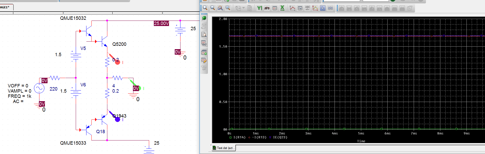Image resolution: width=485 pixels, height=154 pixels.
Task: Open the Test.dat tab
Action: pos(224,148)
